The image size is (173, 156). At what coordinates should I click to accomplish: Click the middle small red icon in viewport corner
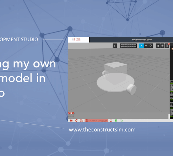[71, 113]
